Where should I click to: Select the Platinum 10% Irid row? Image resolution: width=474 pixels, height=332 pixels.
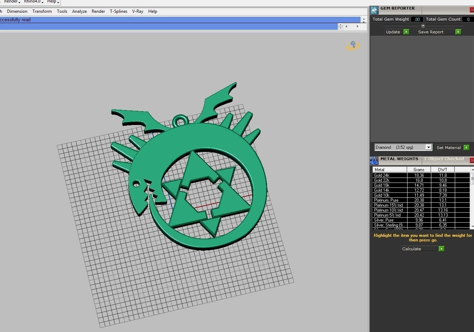421,210
